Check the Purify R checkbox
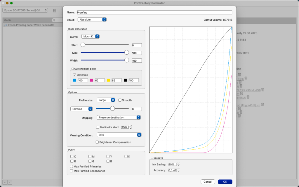Screen dimensions: 299x187 click(72, 161)
